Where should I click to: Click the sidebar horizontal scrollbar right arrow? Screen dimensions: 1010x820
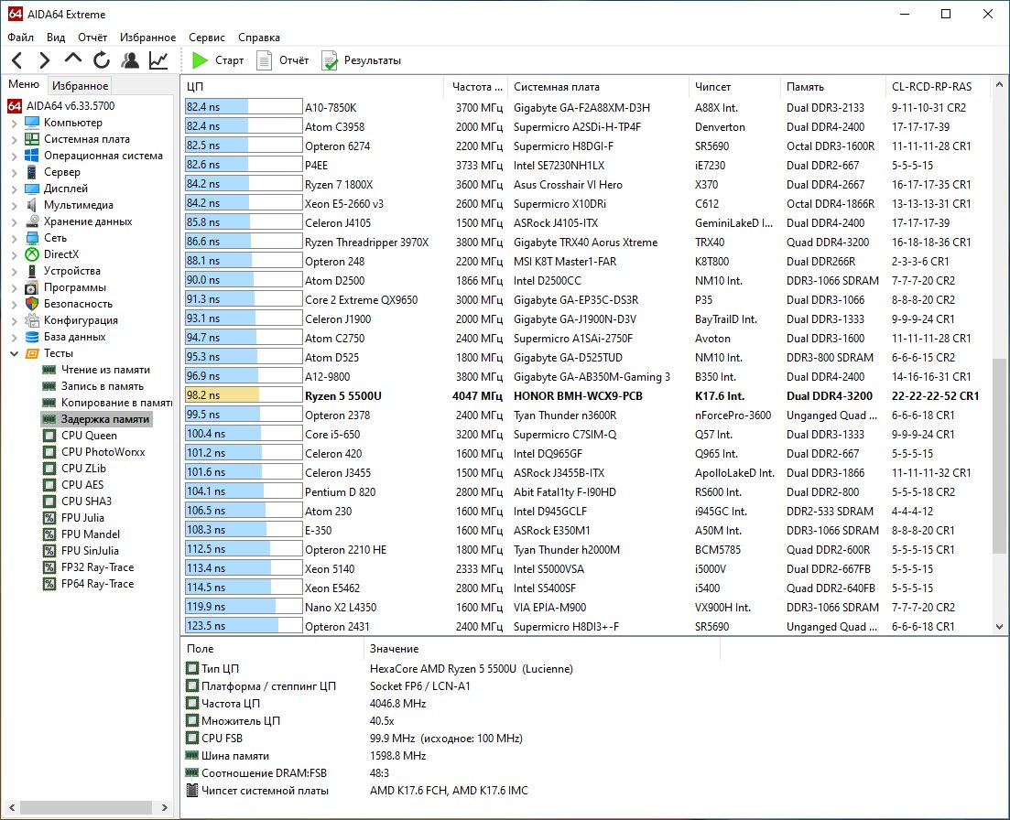(x=164, y=807)
